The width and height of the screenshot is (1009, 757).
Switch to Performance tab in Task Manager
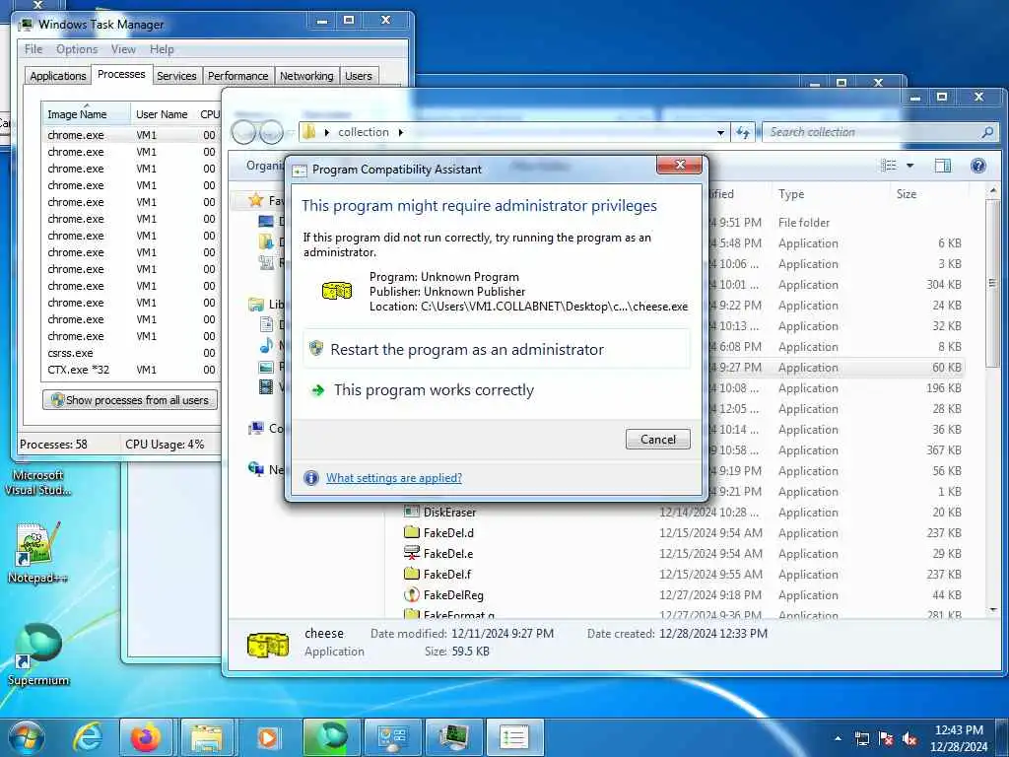tap(238, 76)
